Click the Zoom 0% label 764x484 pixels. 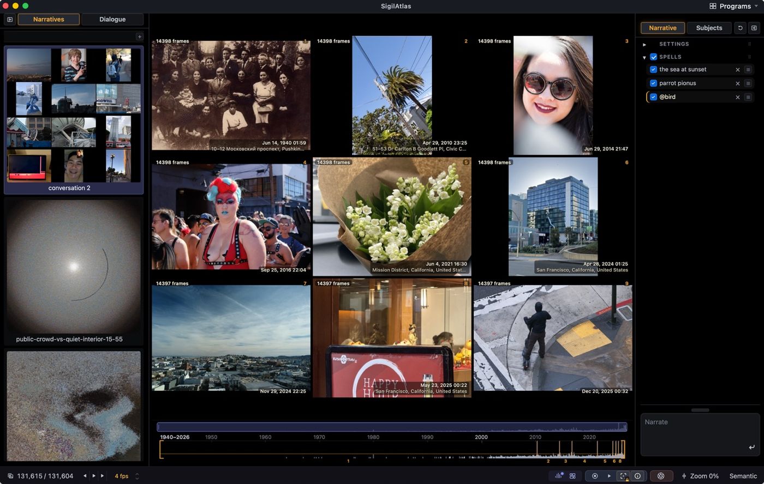(704, 476)
